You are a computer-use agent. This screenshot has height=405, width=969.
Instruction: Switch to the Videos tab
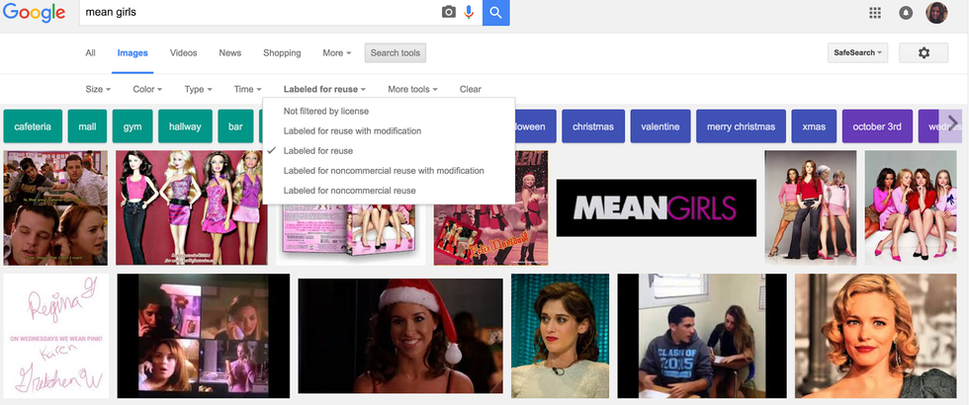pyautogui.click(x=183, y=53)
